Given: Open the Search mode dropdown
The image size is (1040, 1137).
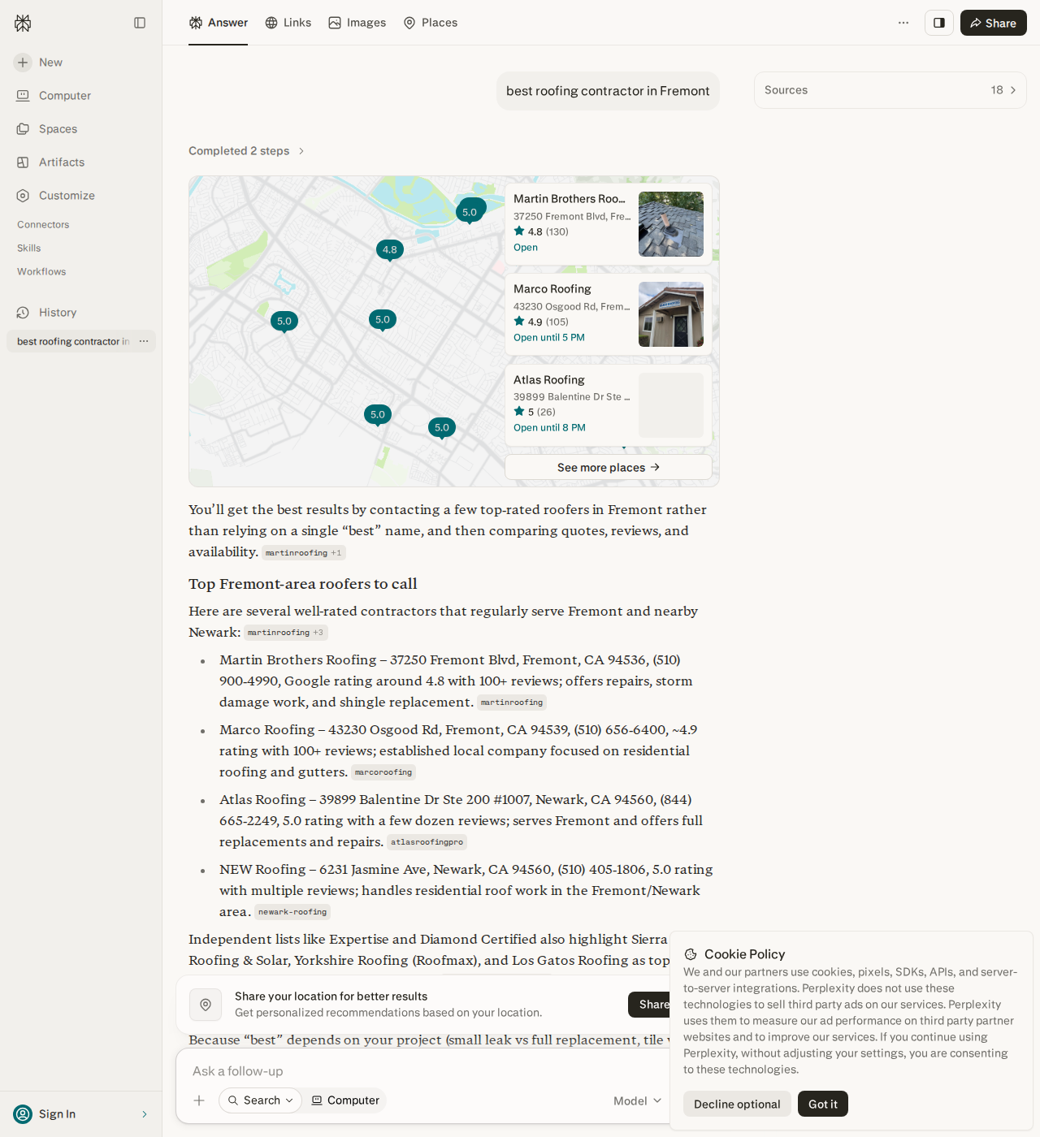Looking at the screenshot, I should click(x=260, y=1100).
